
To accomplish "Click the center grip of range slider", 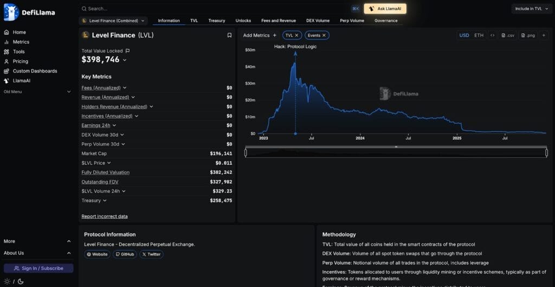I will [x=396, y=146].
